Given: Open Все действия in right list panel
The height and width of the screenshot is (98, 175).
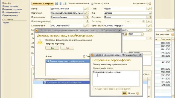Looking at the screenshot, I should (x=162, y=35).
